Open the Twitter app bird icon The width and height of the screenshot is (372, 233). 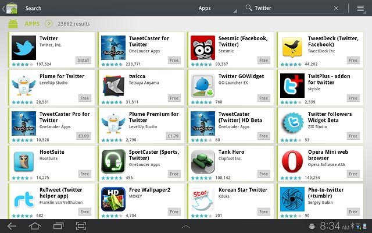click(x=24, y=48)
